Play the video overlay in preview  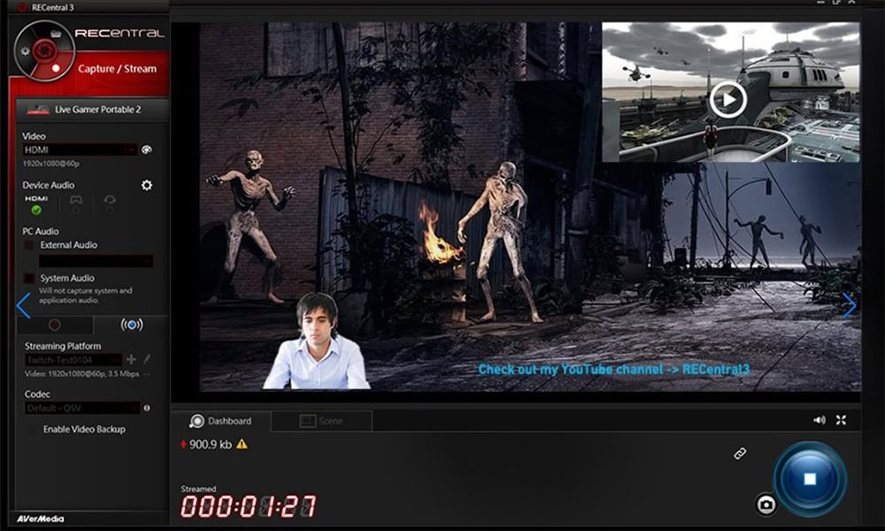pyautogui.click(x=727, y=100)
